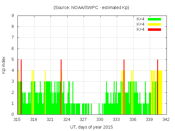The image size is (175, 131).
Task: Click the x-axis tick label 330
Action: pyautogui.click(x=100, y=120)
